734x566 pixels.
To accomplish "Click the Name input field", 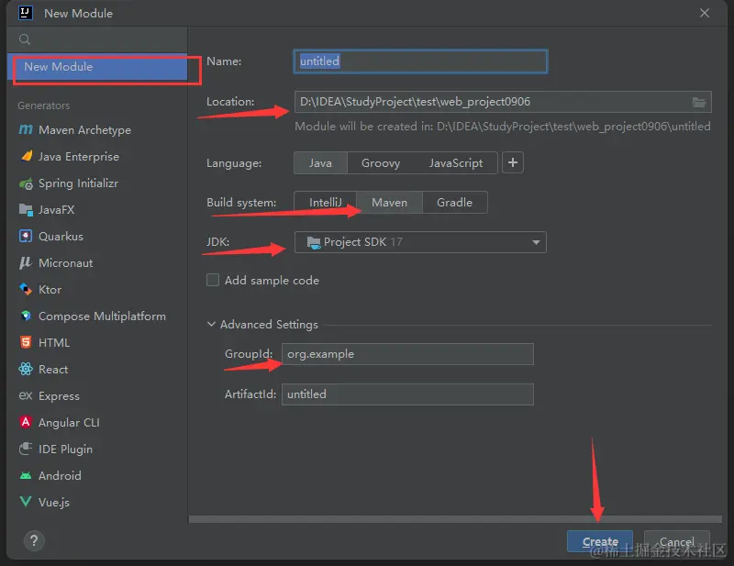I will point(420,61).
